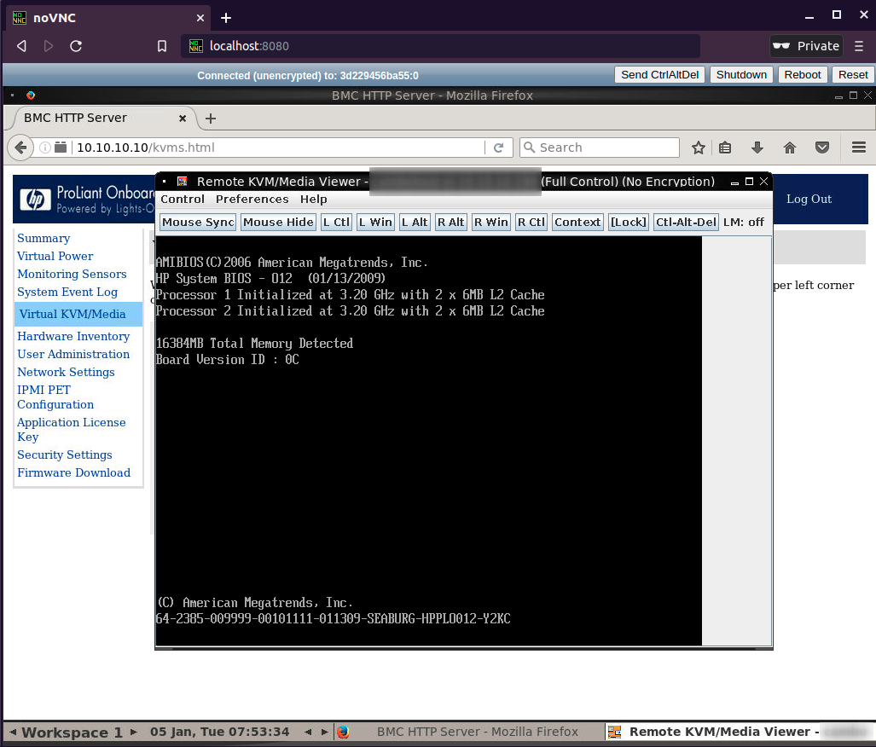Select the noVNC browser tab
The width and height of the screenshot is (876, 747).
pyautogui.click(x=109, y=18)
